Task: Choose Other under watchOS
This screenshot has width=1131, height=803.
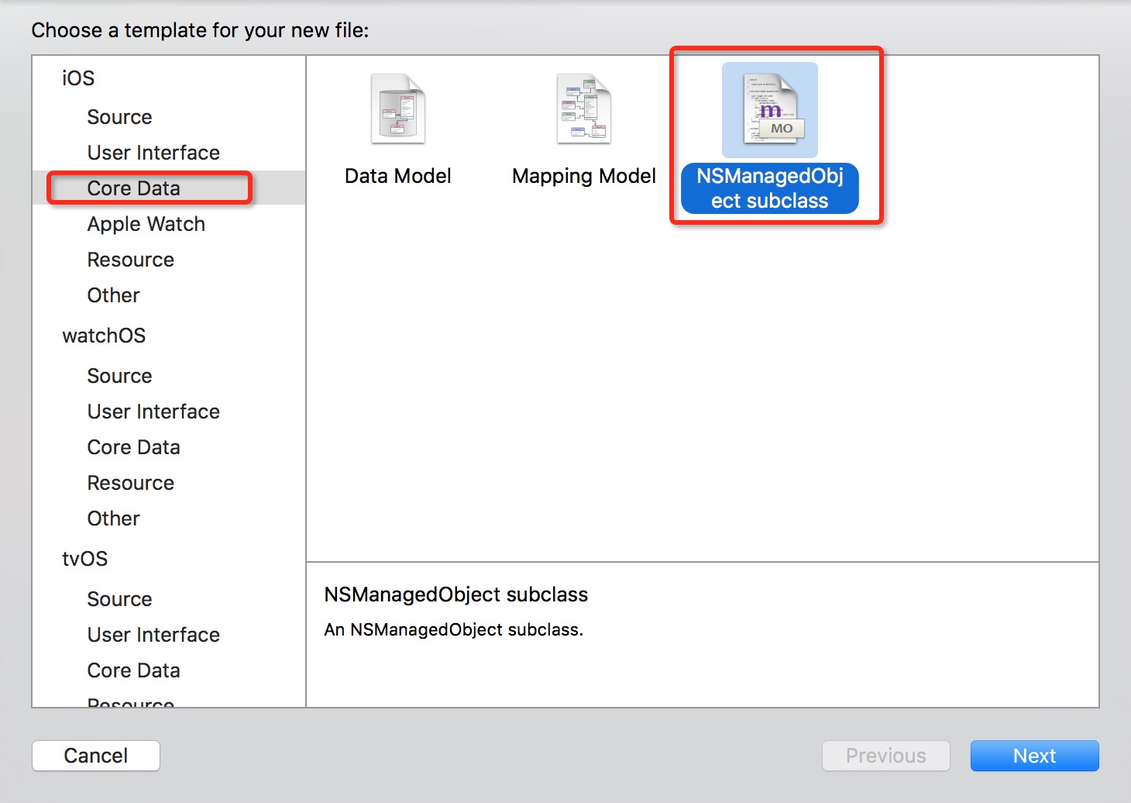Action: click(113, 519)
